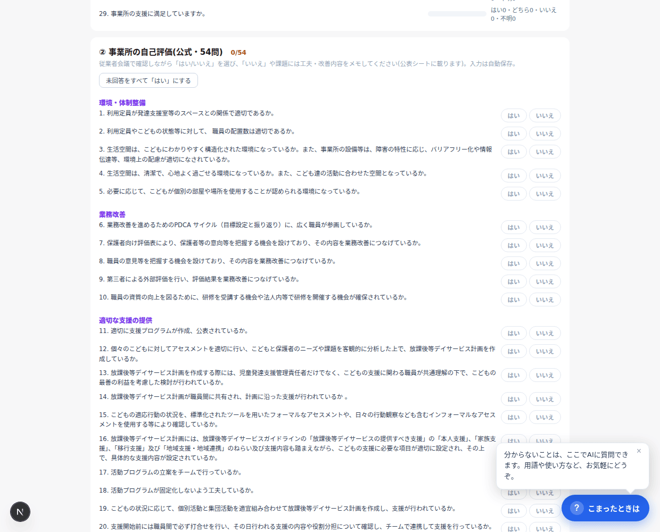The height and width of the screenshot is (532, 660).
Task: Select はい for question 7 保護者向け評価表
Action: (x=514, y=245)
